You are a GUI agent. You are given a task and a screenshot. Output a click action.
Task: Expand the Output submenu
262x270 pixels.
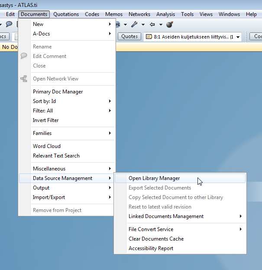[x=67, y=188]
